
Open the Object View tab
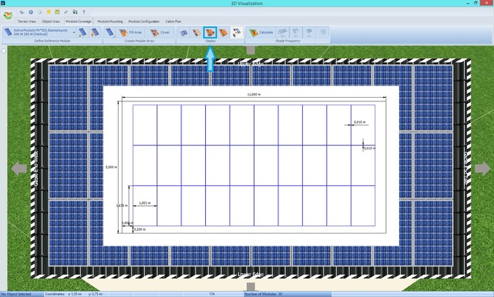coord(51,22)
